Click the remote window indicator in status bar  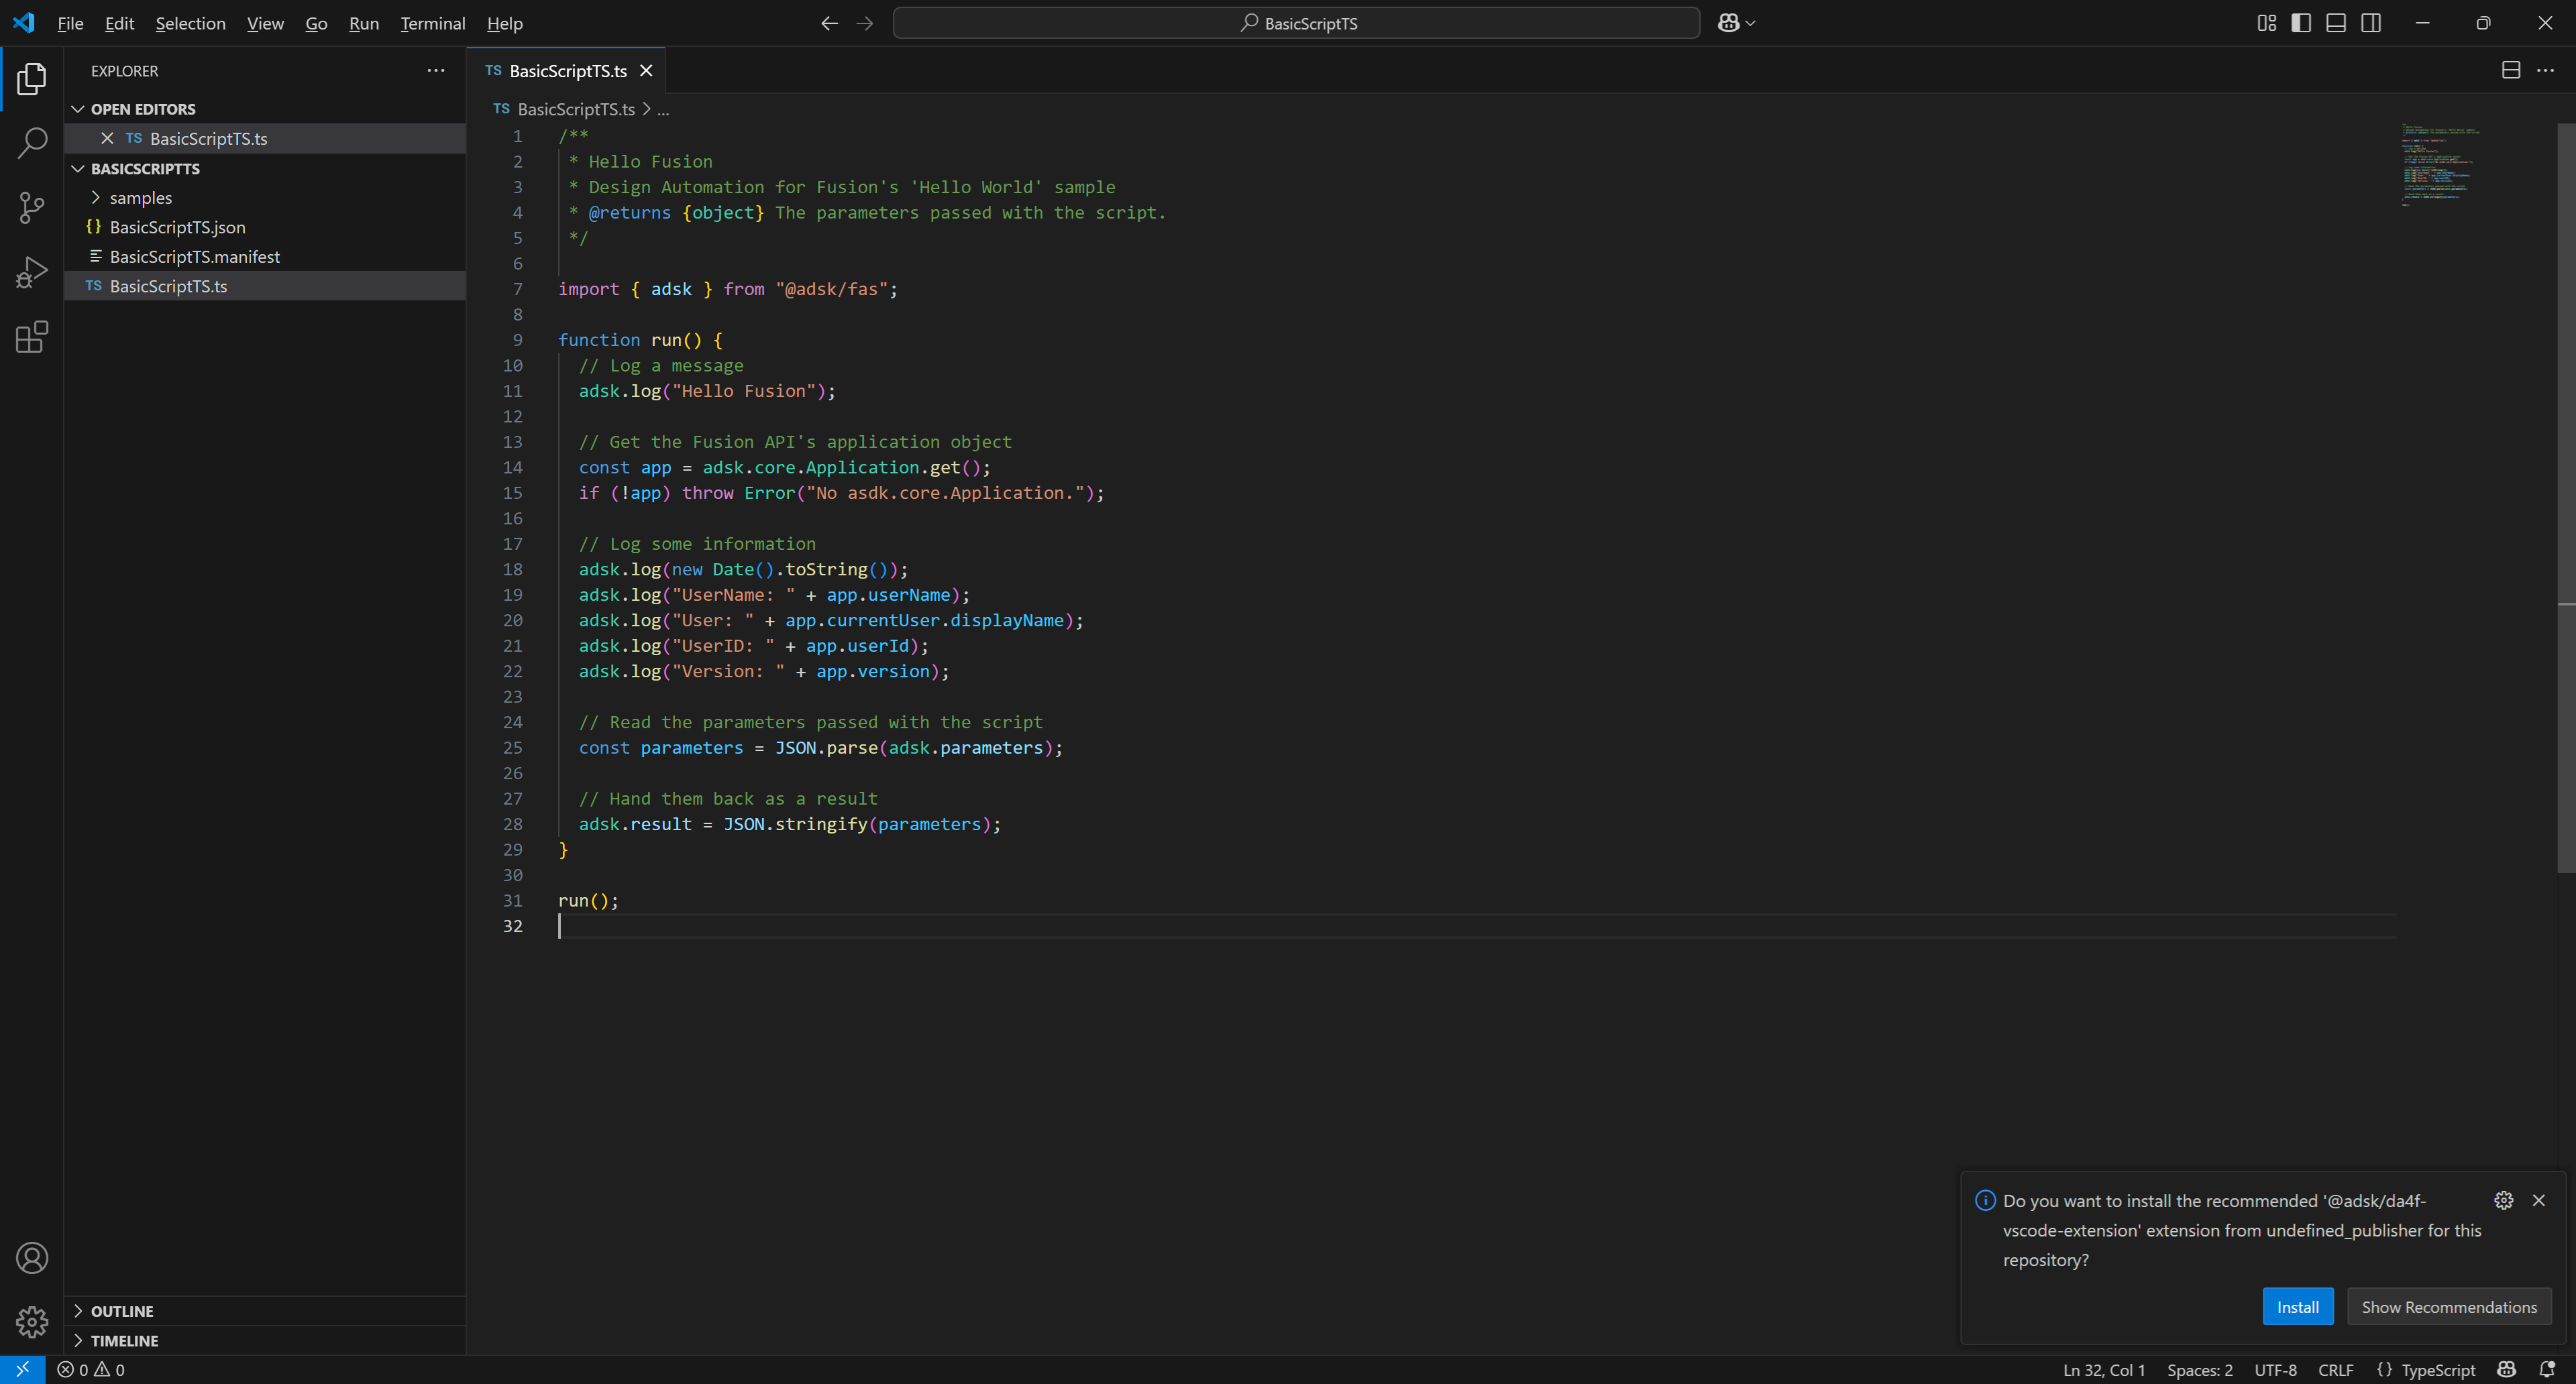click(x=22, y=1369)
